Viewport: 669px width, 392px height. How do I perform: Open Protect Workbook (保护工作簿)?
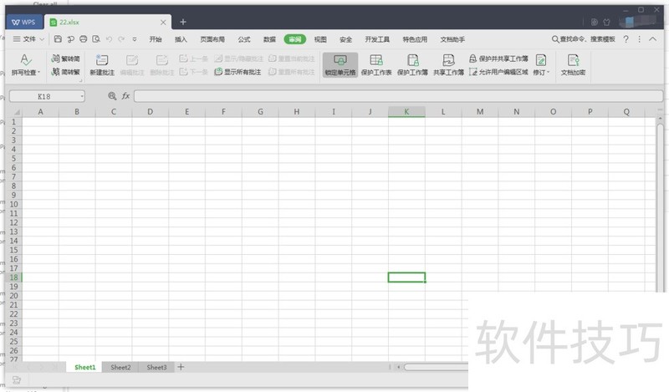point(412,64)
